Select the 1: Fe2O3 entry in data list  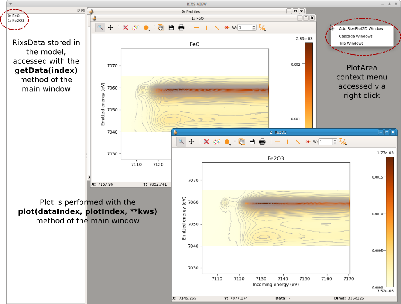point(16,20)
